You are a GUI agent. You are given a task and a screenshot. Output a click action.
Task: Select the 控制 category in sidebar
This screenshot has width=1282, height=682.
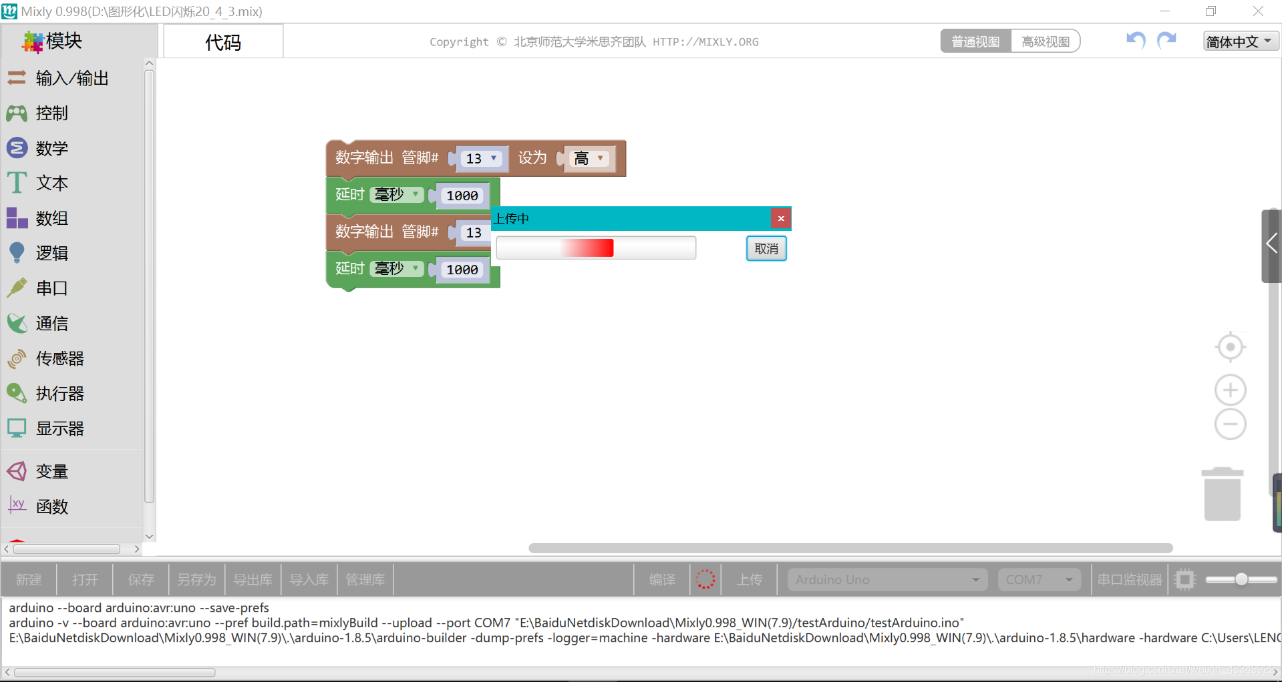(x=52, y=113)
